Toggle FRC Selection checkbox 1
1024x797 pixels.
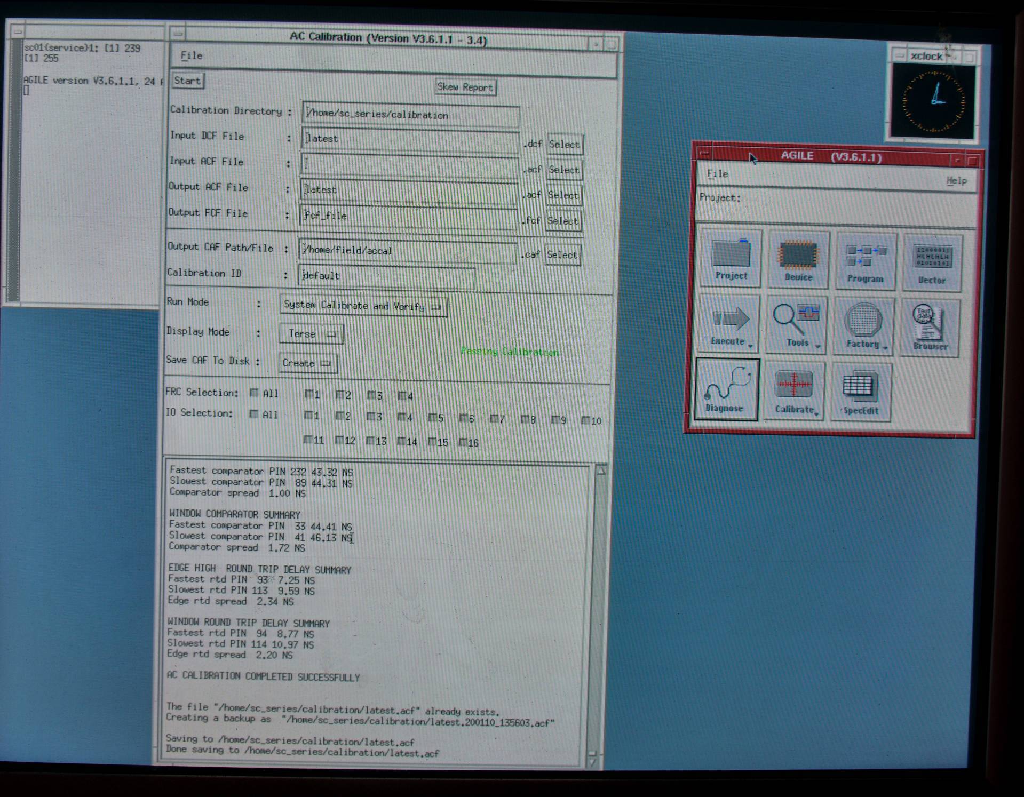click(x=309, y=394)
